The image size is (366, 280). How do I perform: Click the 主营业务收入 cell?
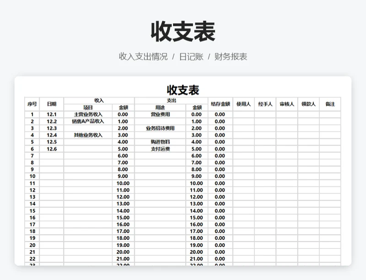pyautogui.click(x=88, y=114)
